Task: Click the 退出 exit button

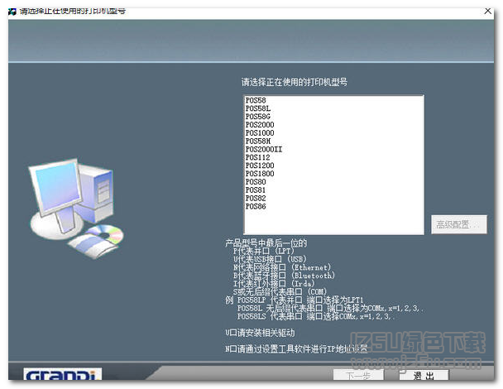Action: click(x=424, y=375)
